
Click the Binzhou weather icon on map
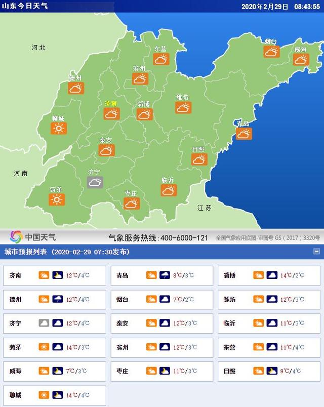pos(140,79)
